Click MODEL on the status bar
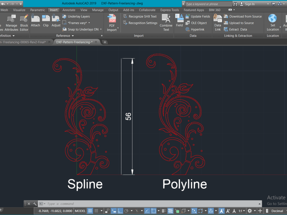The width and height of the screenshot is (287, 215). pos(80,211)
